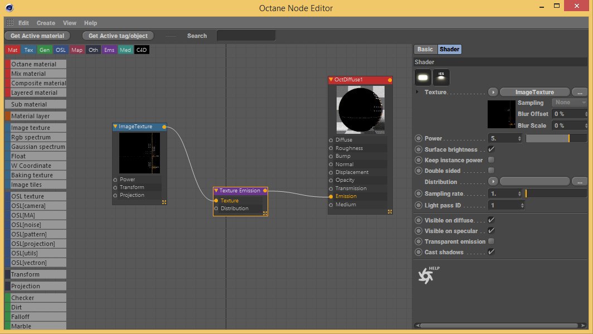Click the Search input field
593x334 pixels.
point(246,36)
